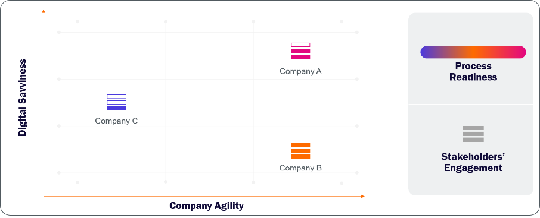The height and width of the screenshot is (218, 540).
Task: Click the filled bottom bar of Company C icon
Action: tap(116, 109)
